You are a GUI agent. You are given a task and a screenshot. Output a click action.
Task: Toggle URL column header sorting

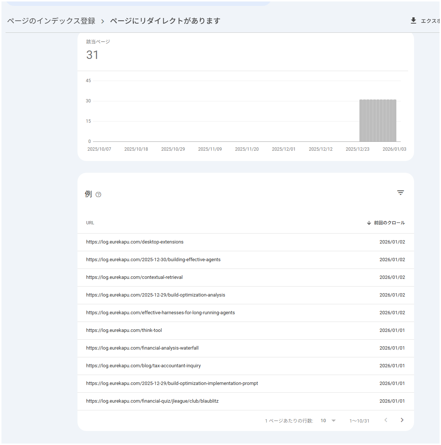coord(90,222)
